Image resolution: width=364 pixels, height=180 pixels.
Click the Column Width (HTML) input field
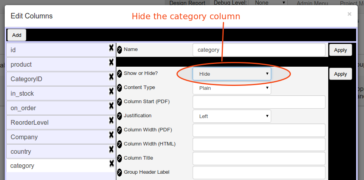[x=259, y=144]
